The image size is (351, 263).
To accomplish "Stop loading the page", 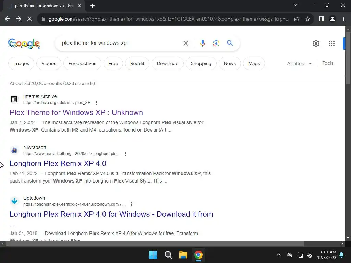I will pos(29,19).
